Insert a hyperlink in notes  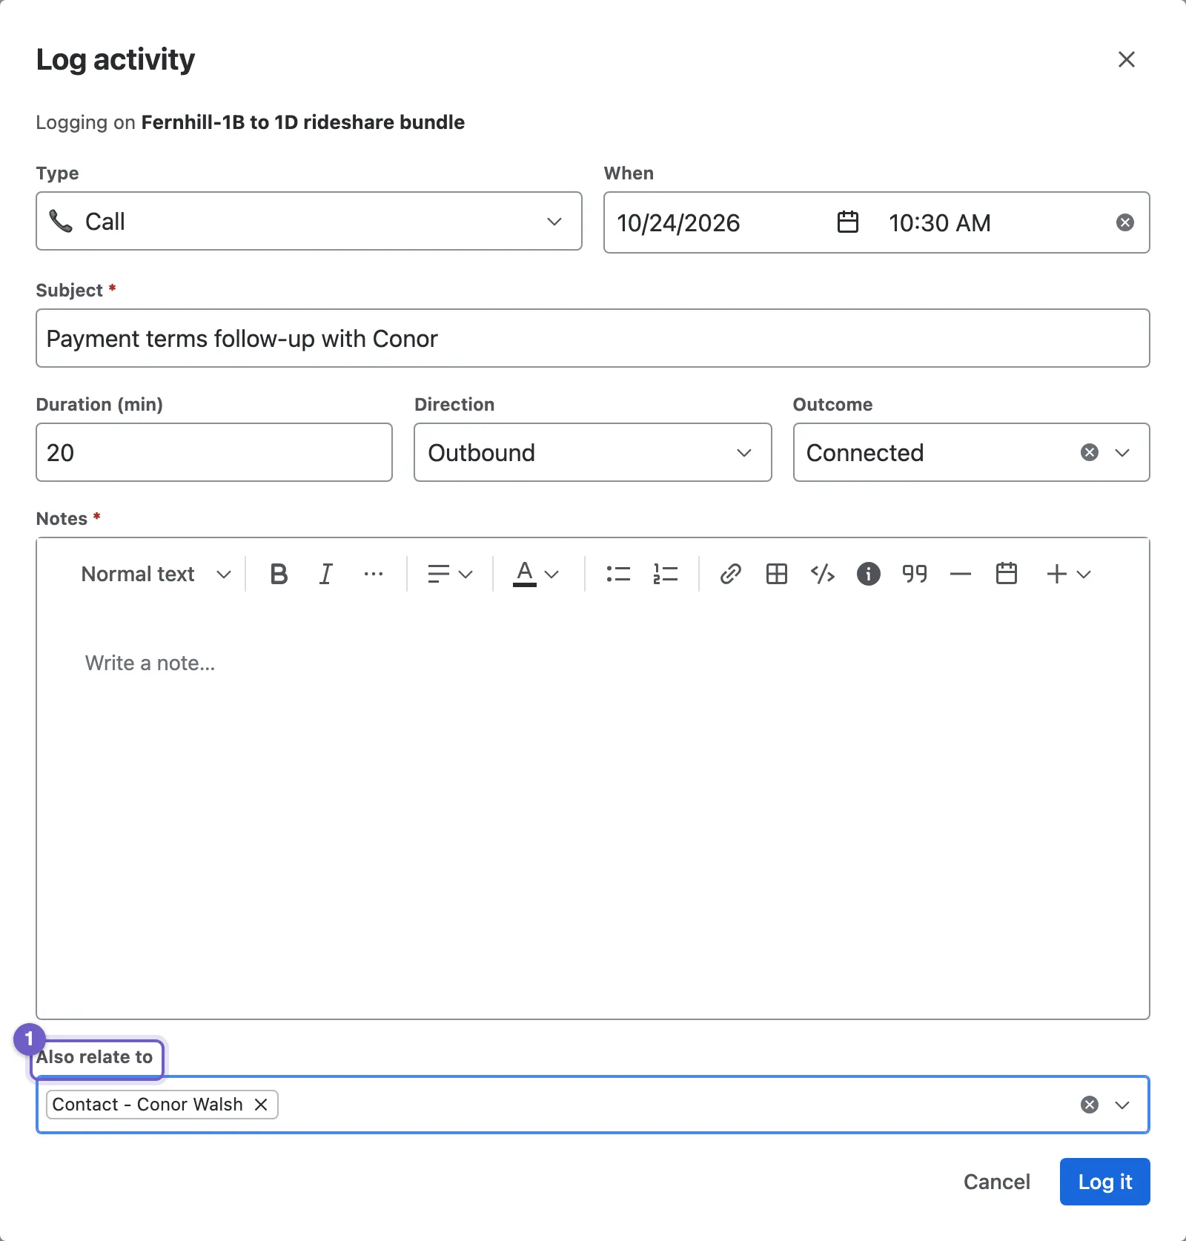(731, 574)
